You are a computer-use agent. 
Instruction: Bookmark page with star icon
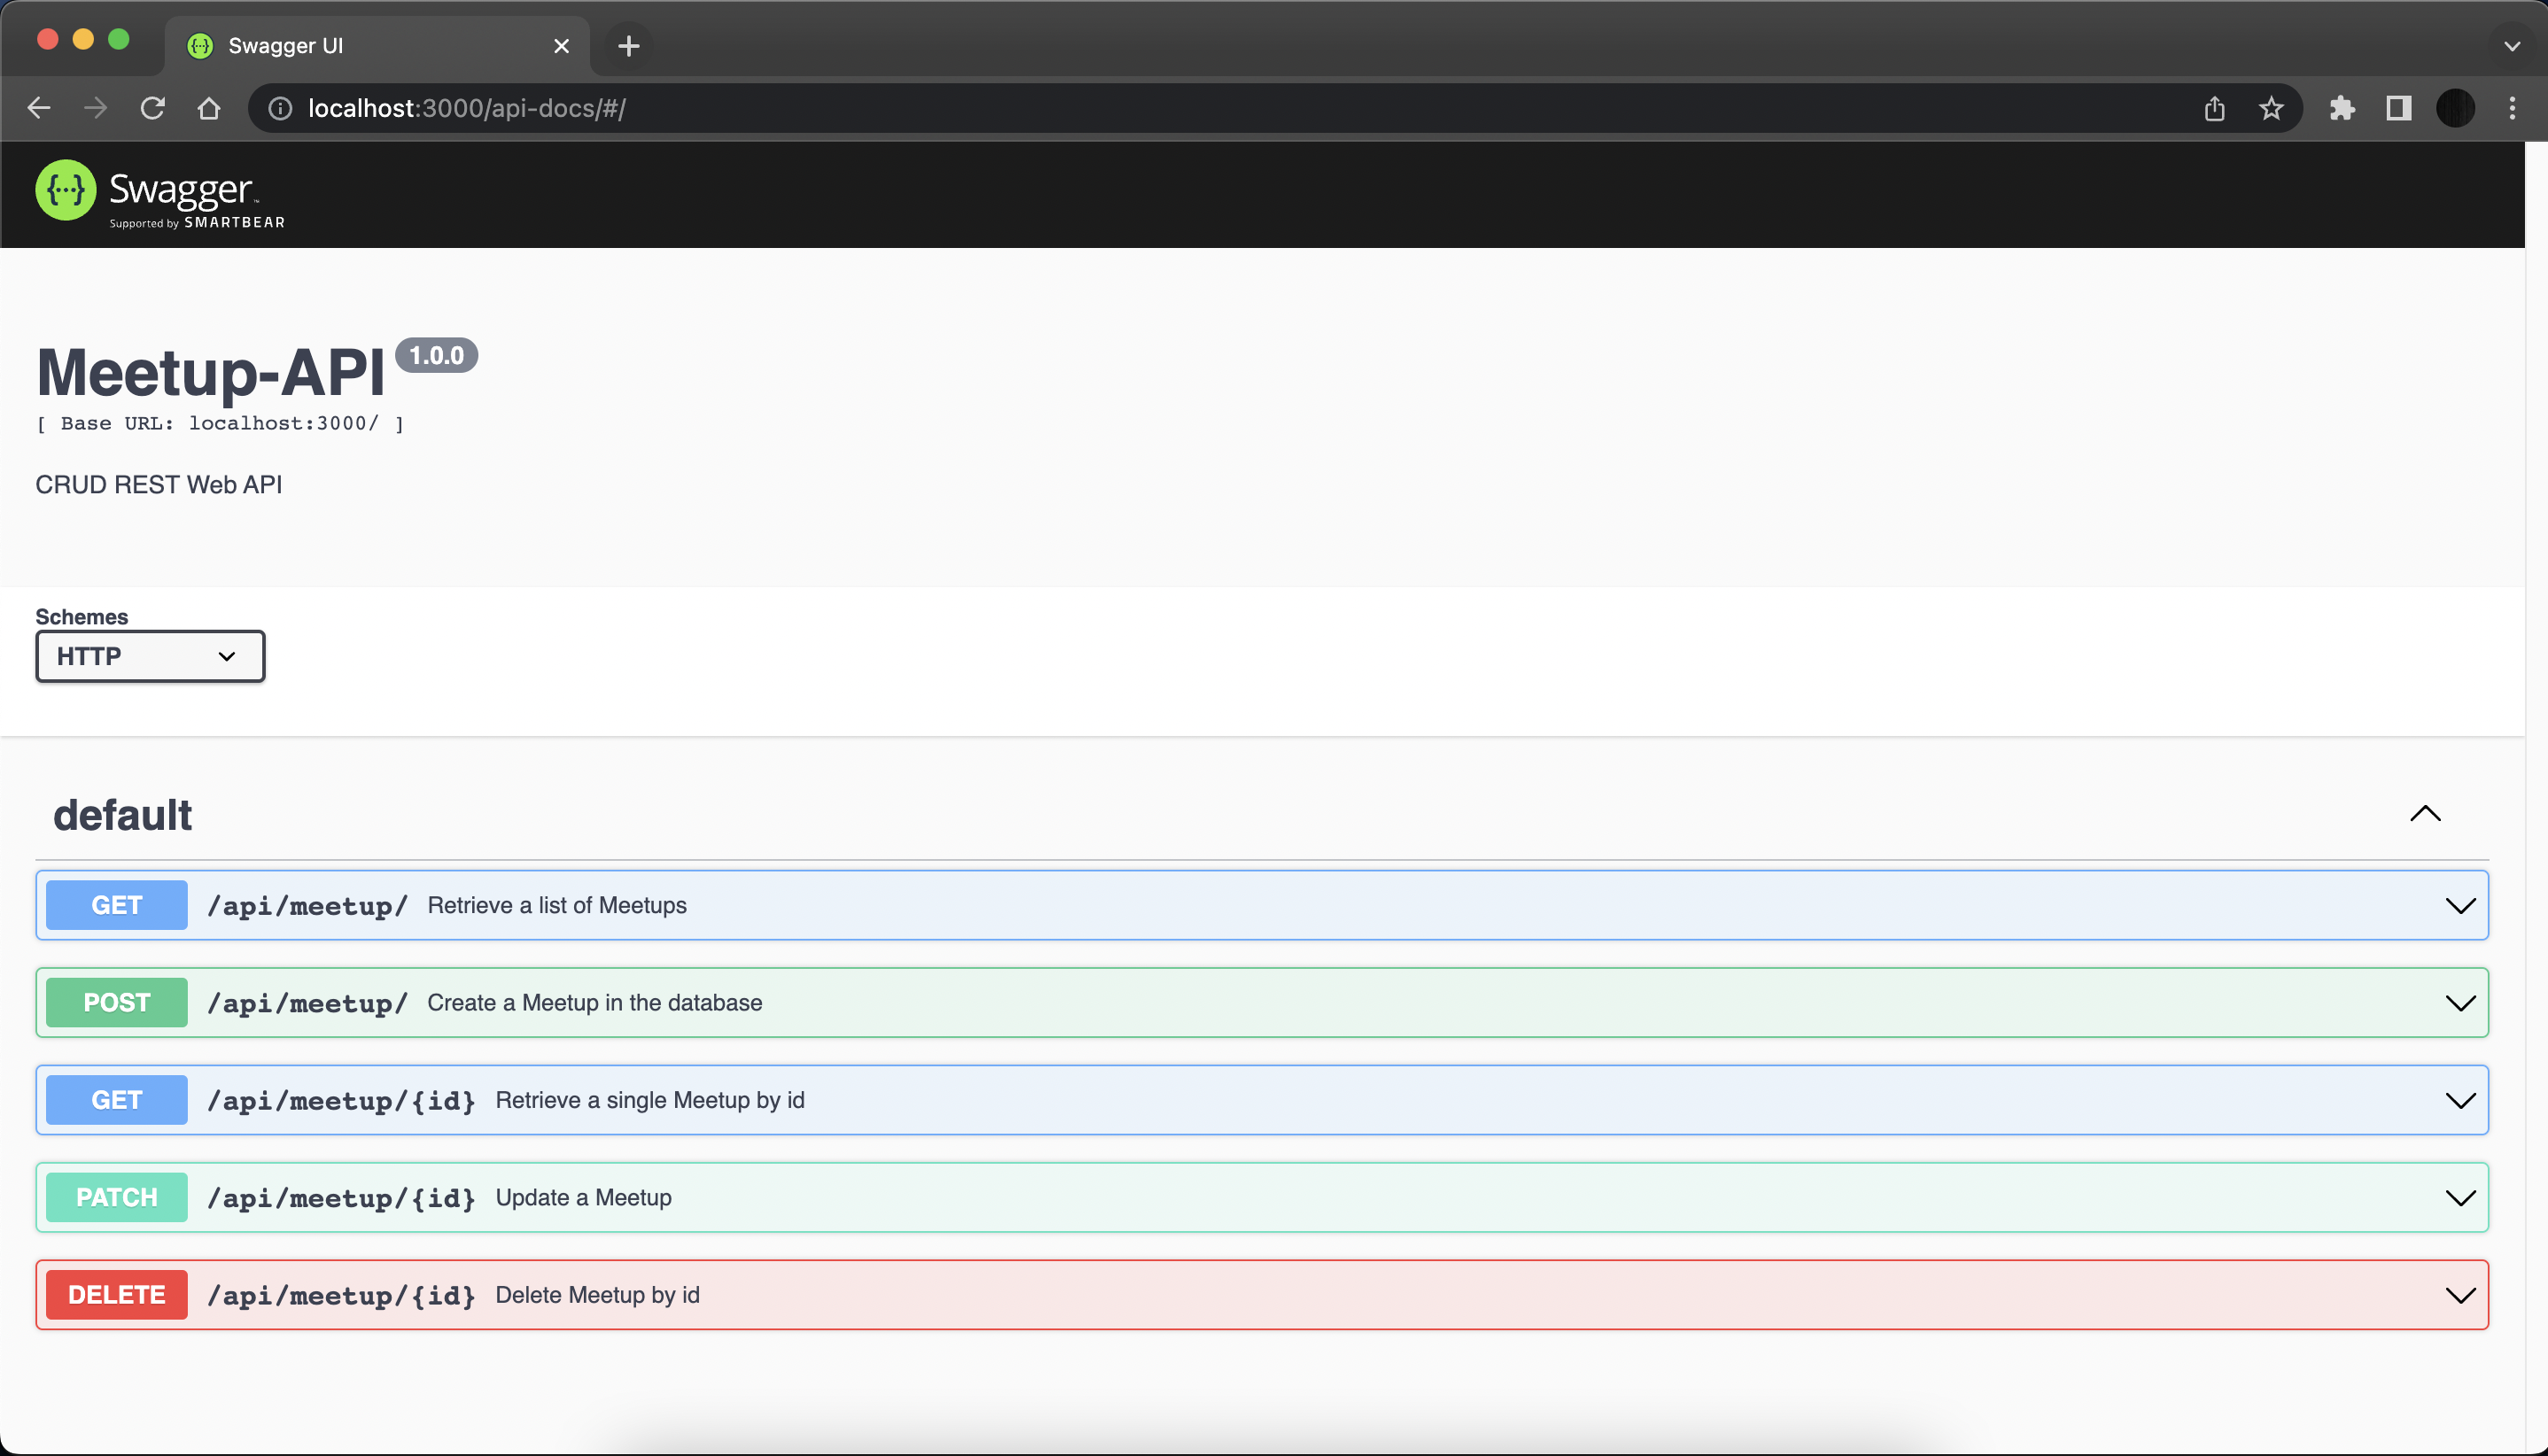tap(2271, 108)
